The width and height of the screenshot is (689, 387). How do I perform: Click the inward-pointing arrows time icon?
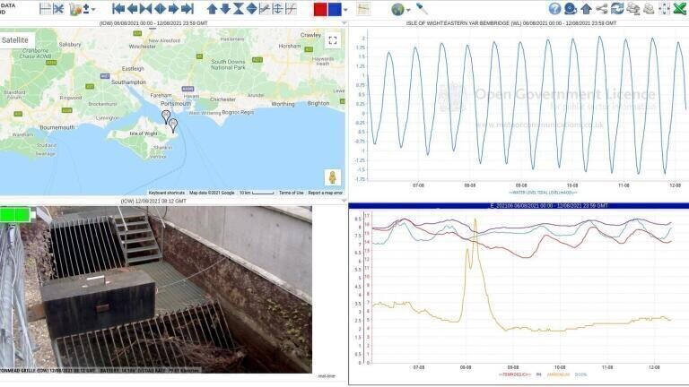tap(146, 9)
